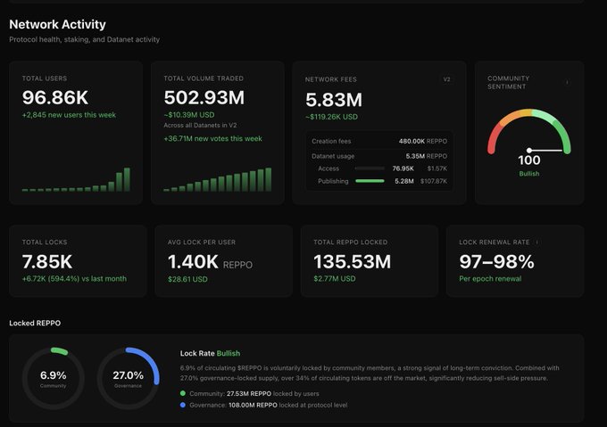Click the 'COMMUNITY SENTIMENT' card label
The height and width of the screenshot is (427, 607).
pos(508,82)
